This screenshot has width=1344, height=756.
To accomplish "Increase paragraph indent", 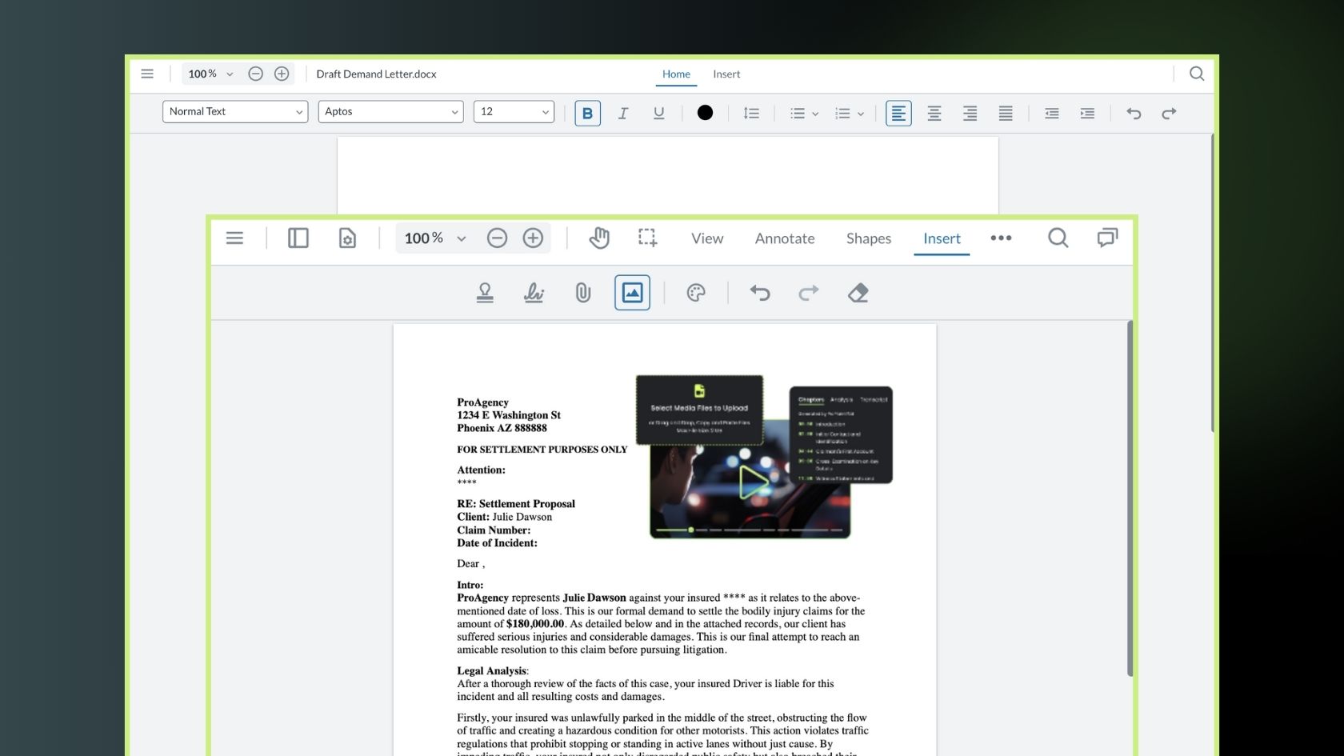I will pos(1087,113).
